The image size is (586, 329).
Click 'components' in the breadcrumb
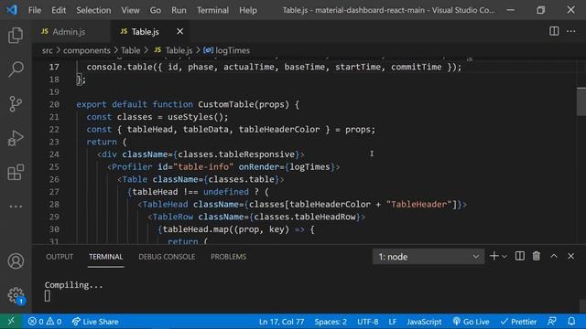tap(87, 50)
